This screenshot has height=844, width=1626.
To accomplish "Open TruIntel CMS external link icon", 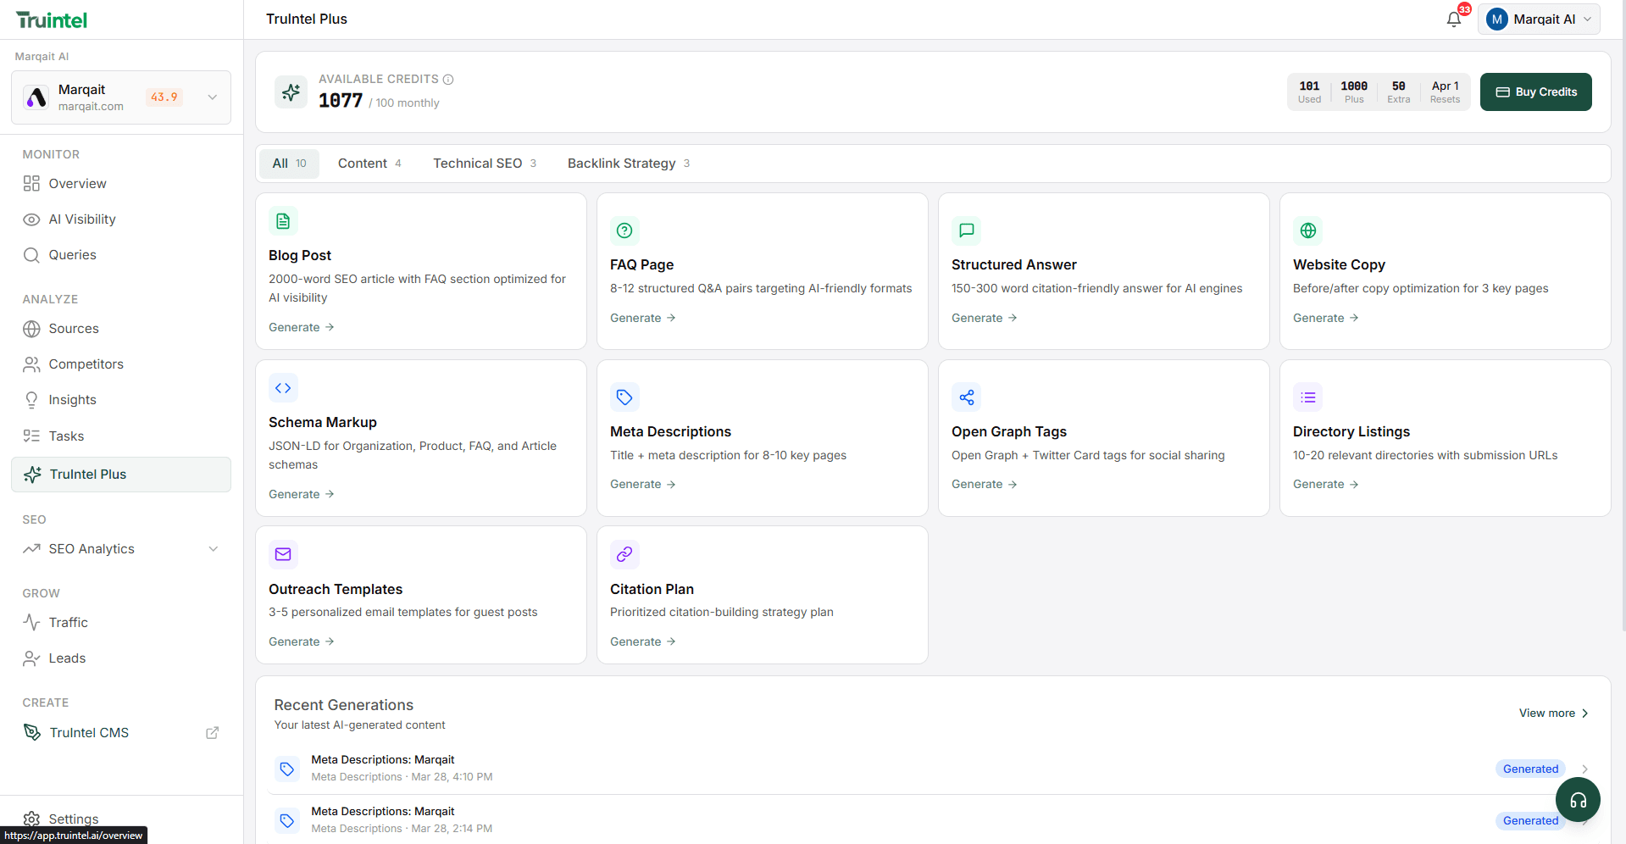I will [212, 733].
